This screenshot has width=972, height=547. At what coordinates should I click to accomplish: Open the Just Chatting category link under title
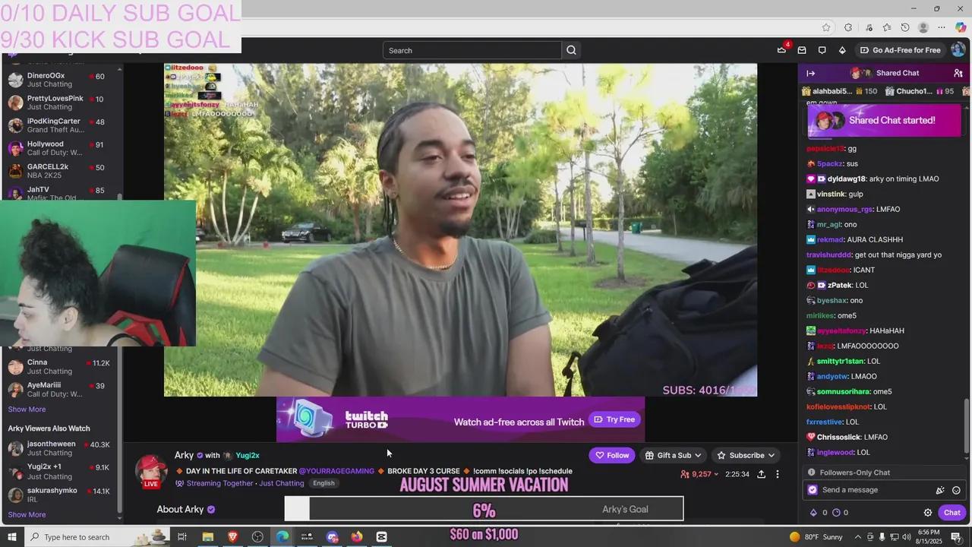280,483
